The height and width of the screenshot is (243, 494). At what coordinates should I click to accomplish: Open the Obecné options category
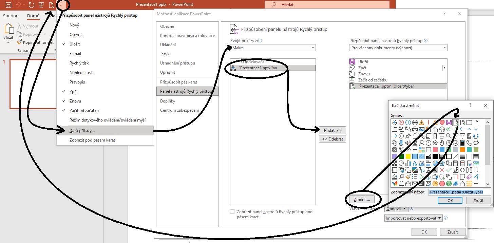(x=187, y=26)
